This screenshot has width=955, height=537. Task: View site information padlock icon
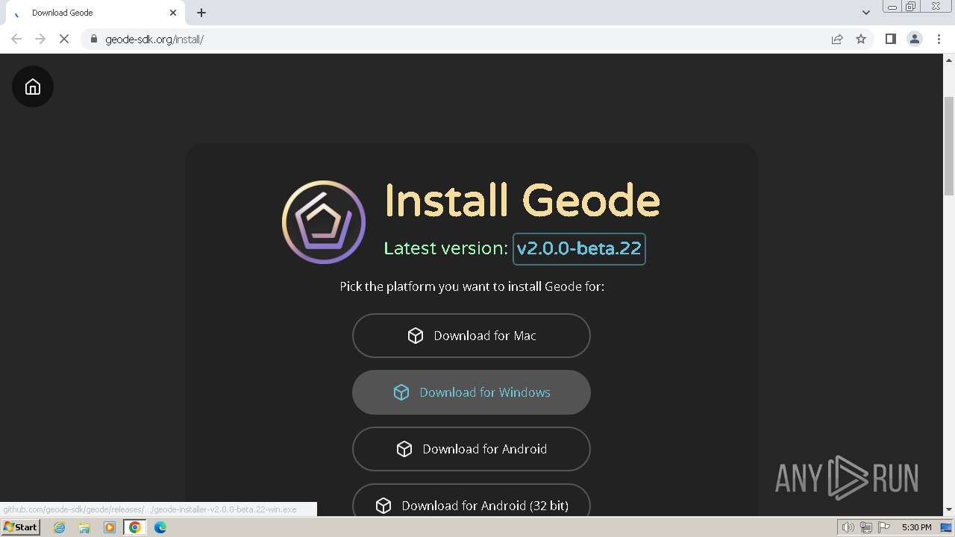pyautogui.click(x=93, y=39)
